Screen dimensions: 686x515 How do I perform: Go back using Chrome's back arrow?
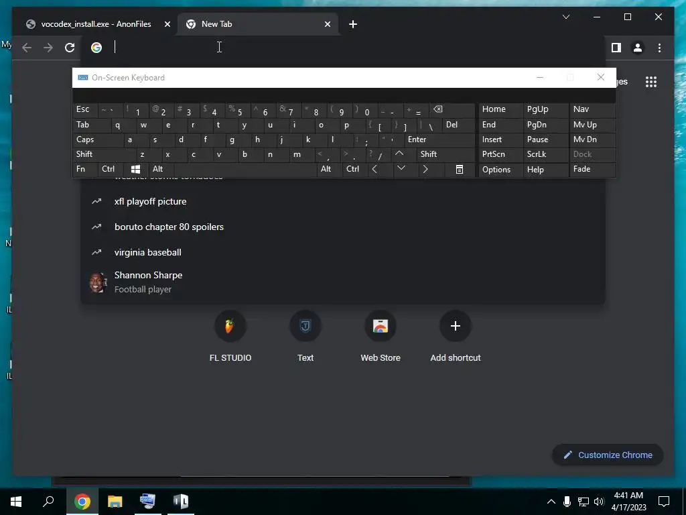27,48
